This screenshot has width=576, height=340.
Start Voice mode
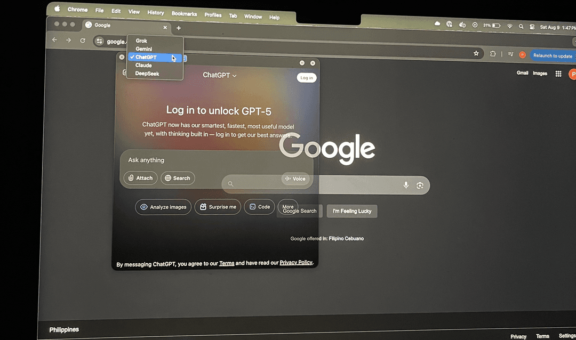point(295,179)
